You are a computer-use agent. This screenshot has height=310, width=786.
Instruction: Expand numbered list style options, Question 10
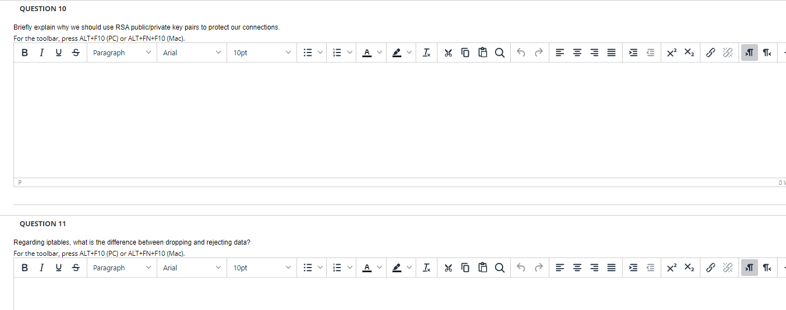coord(350,53)
